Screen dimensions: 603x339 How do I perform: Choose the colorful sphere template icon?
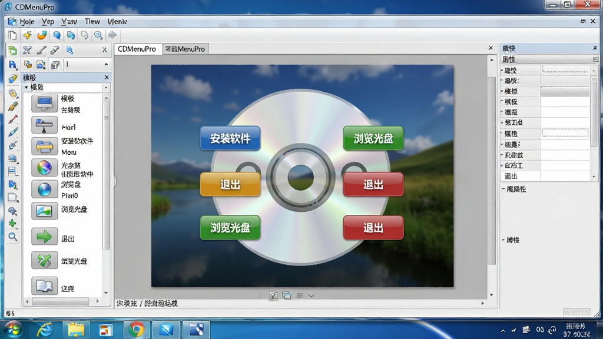(x=45, y=168)
